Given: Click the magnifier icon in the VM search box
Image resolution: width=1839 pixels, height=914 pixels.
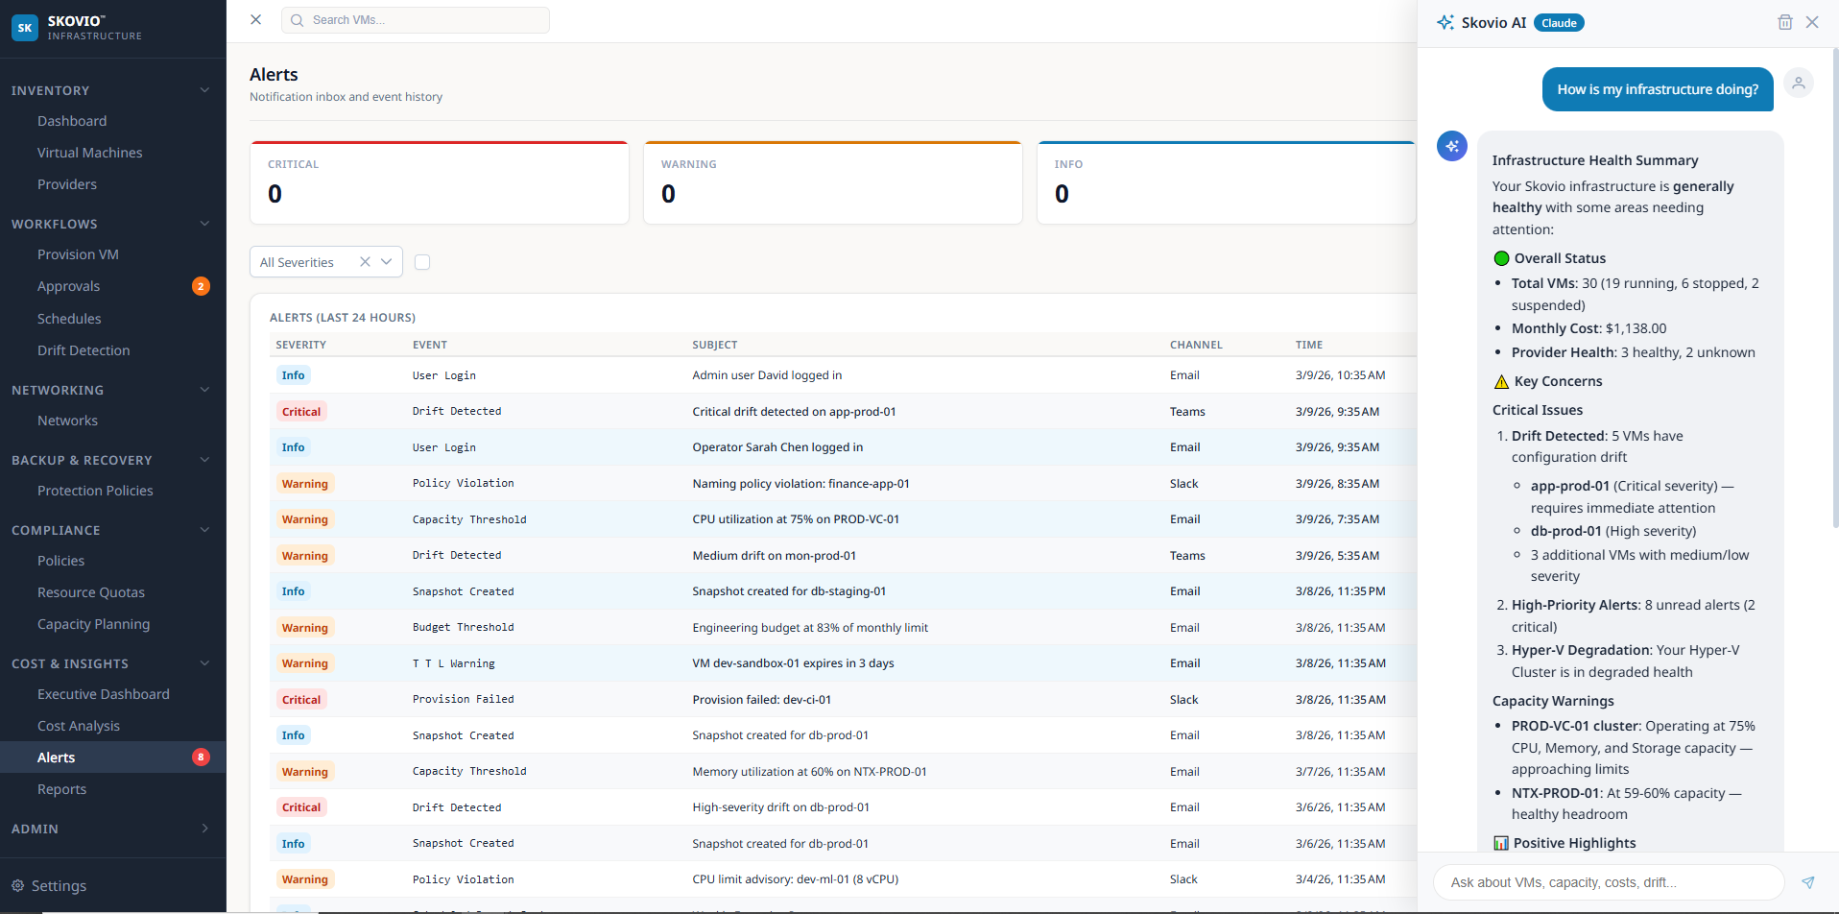Looking at the screenshot, I should (x=297, y=20).
